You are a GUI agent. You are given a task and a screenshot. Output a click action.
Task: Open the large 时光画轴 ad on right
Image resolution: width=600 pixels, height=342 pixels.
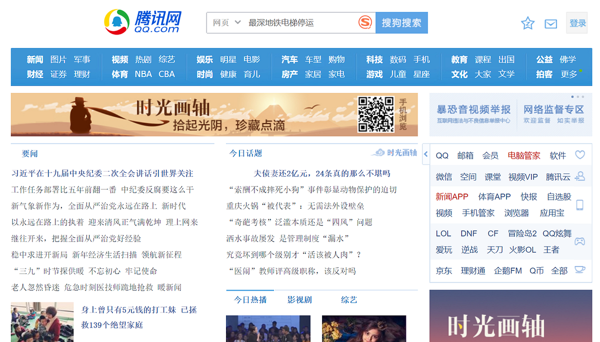pyautogui.click(x=510, y=316)
